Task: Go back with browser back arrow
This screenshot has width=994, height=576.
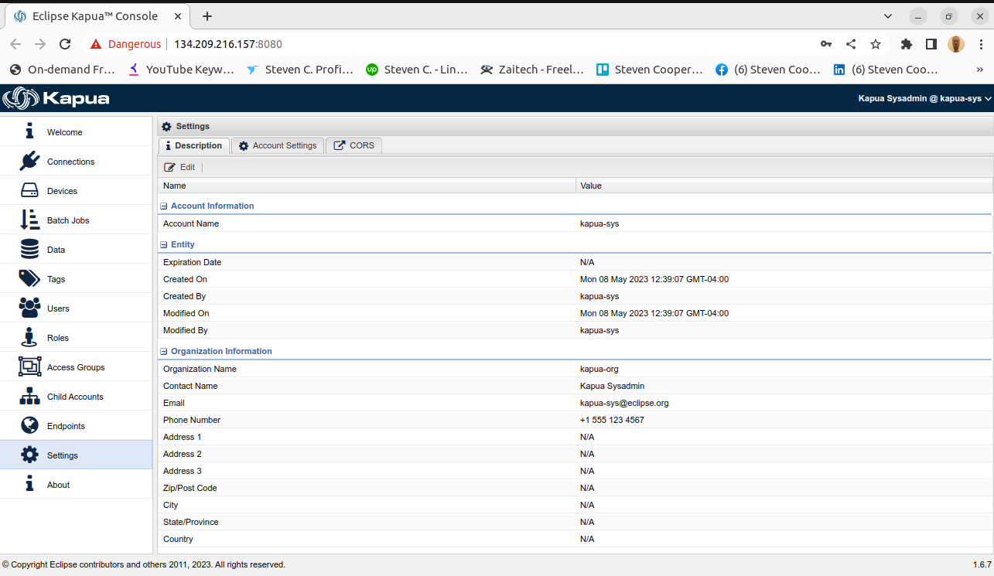Action: click(15, 44)
